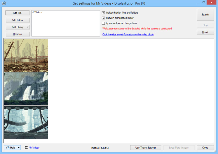Click Use These Settings
218x154 pixels.
tap(146, 148)
